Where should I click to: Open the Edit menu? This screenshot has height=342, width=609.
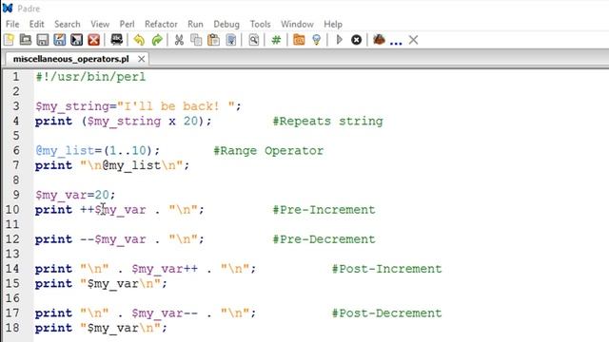click(36, 24)
